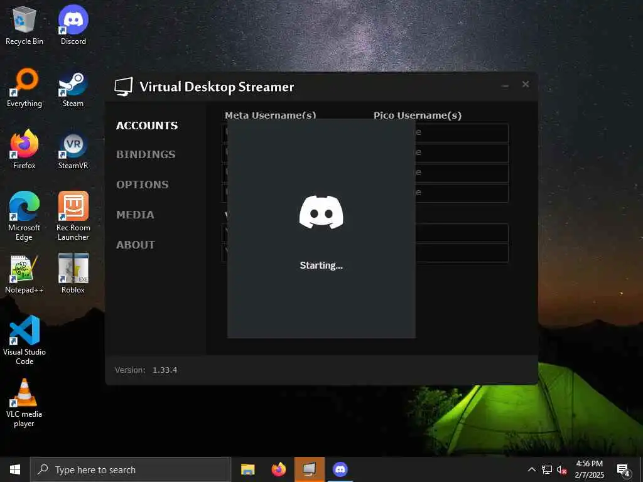
Task: Switch to the BINDINGS section
Action: coord(146,154)
